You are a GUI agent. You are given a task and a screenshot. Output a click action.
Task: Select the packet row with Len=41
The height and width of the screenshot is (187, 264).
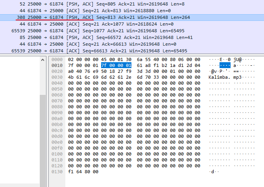(132, 37)
